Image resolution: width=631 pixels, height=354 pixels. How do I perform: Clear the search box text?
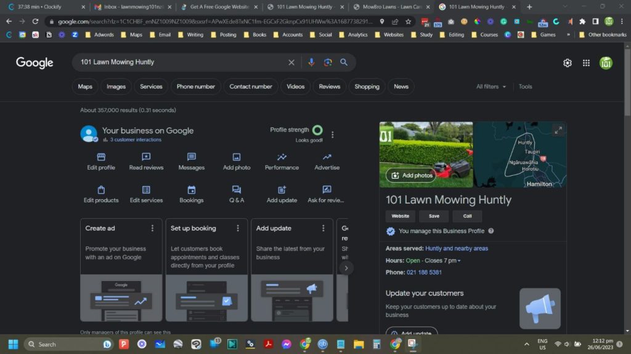(x=291, y=62)
